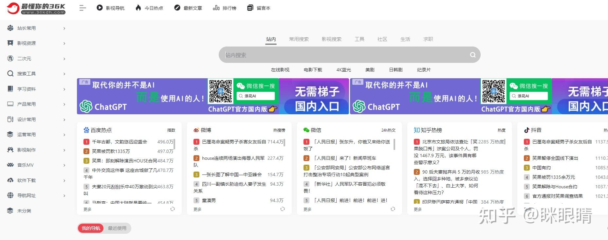
Task: Click the 设计常用 sidebar icon
Action: [10, 120]
